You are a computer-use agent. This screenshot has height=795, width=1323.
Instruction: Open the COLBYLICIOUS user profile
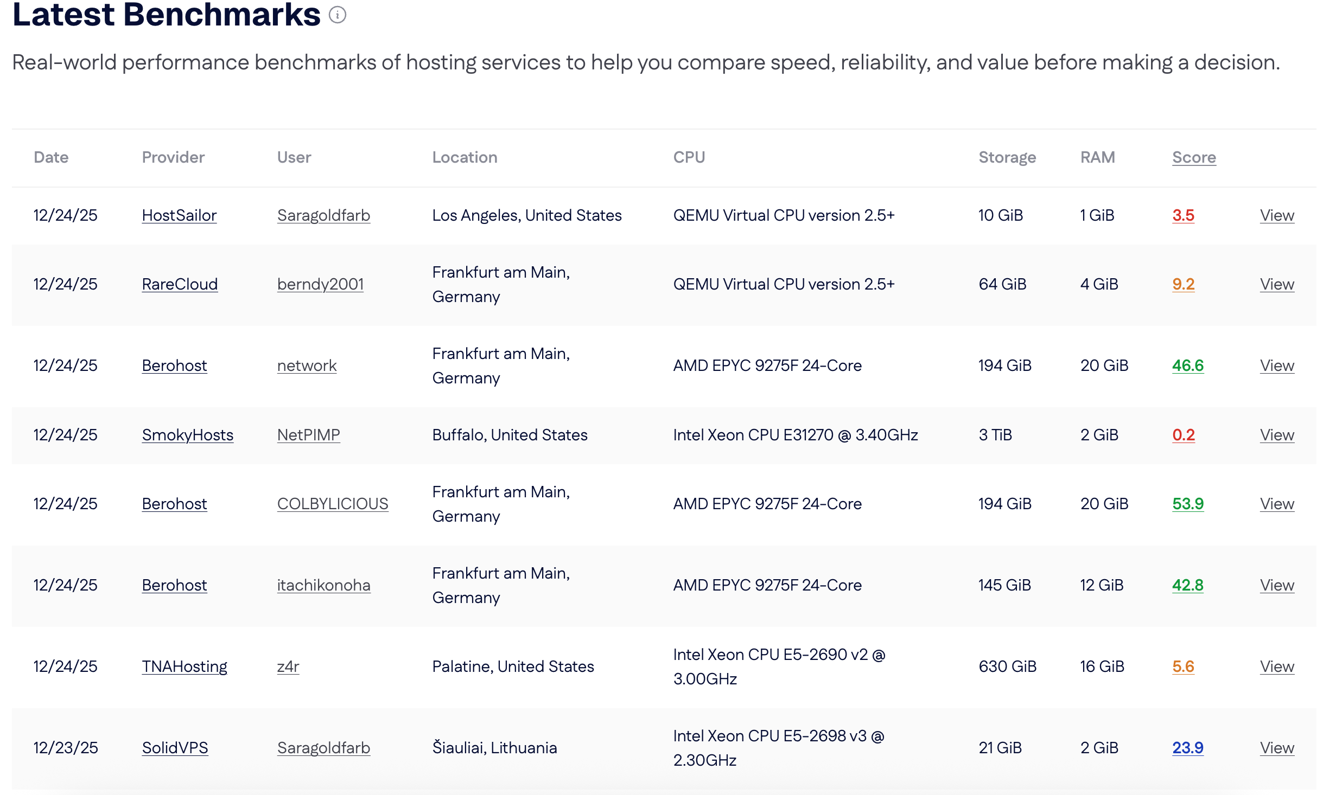point(332,504)
